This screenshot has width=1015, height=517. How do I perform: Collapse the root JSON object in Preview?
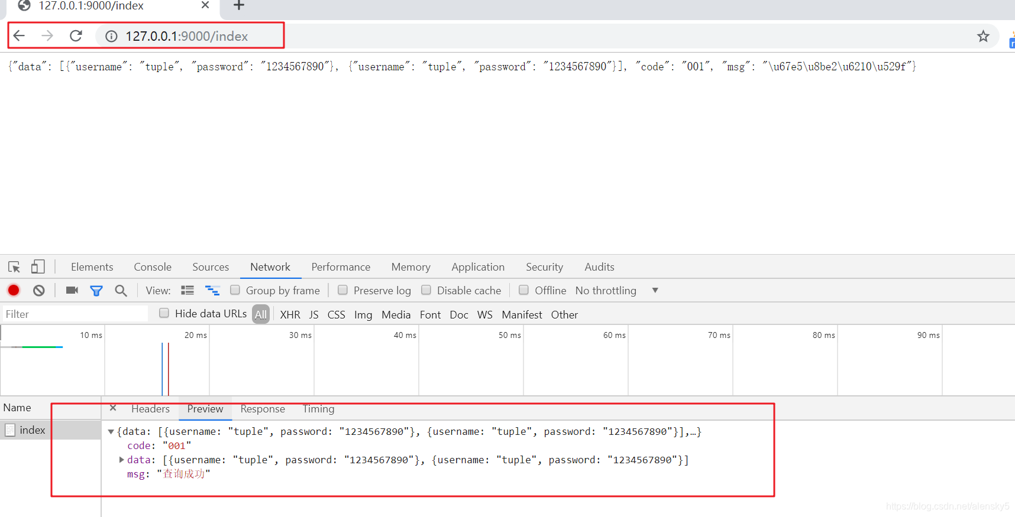tap(111, 432)
